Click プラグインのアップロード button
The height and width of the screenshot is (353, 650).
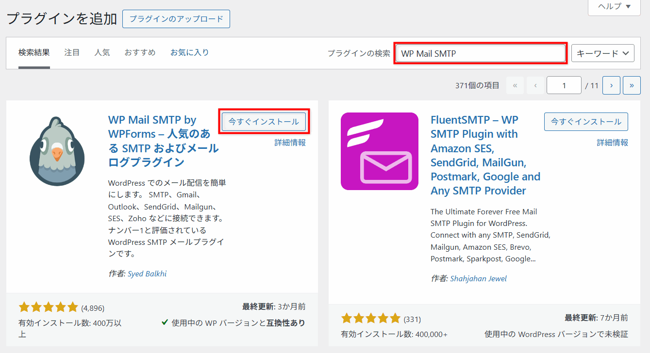coord(176,19)
